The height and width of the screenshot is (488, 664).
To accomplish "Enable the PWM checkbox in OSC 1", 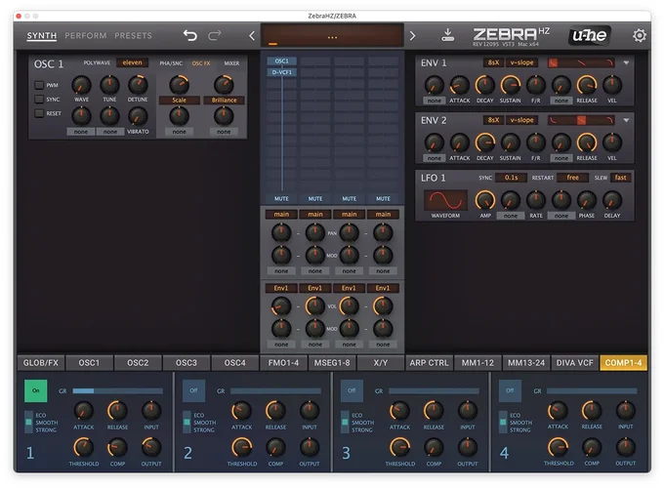I will [x=39, y=85].
